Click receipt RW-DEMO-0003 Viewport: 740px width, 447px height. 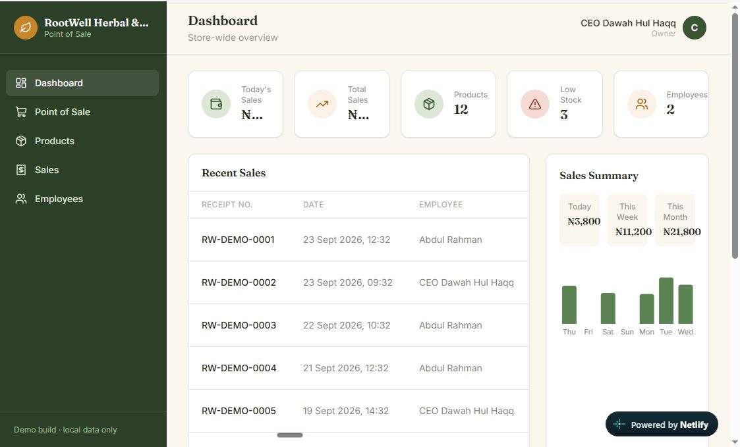pos(239,325)
